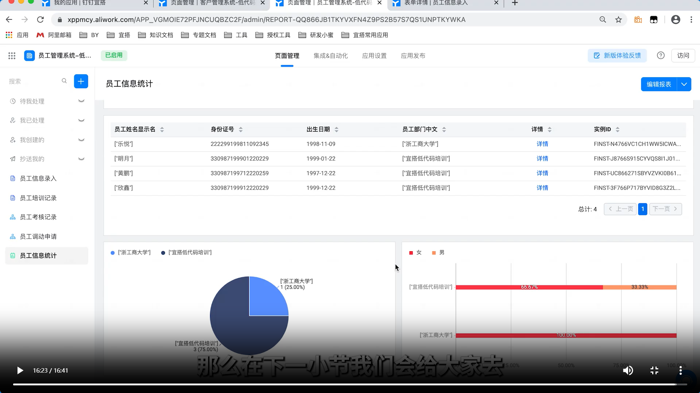Exit fullscreen in video player
700x393 pixels.
pos(654,370)
